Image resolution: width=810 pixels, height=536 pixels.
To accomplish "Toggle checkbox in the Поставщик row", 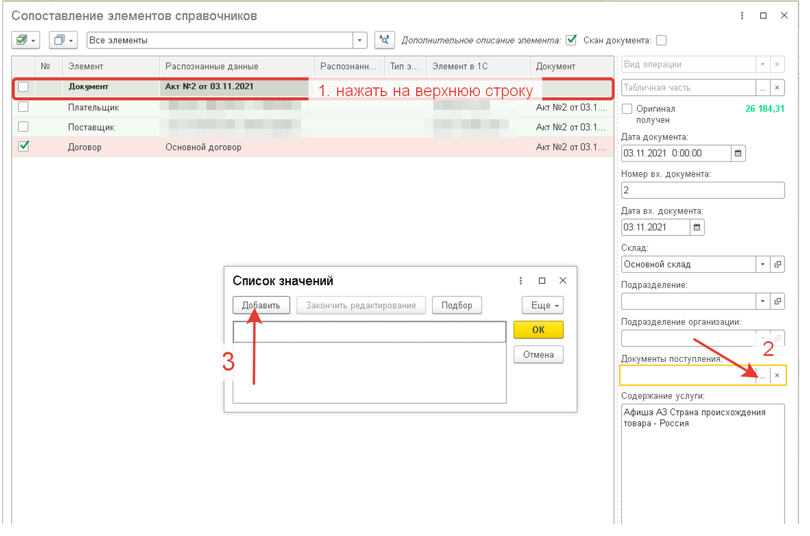I will tap(24, 126).
